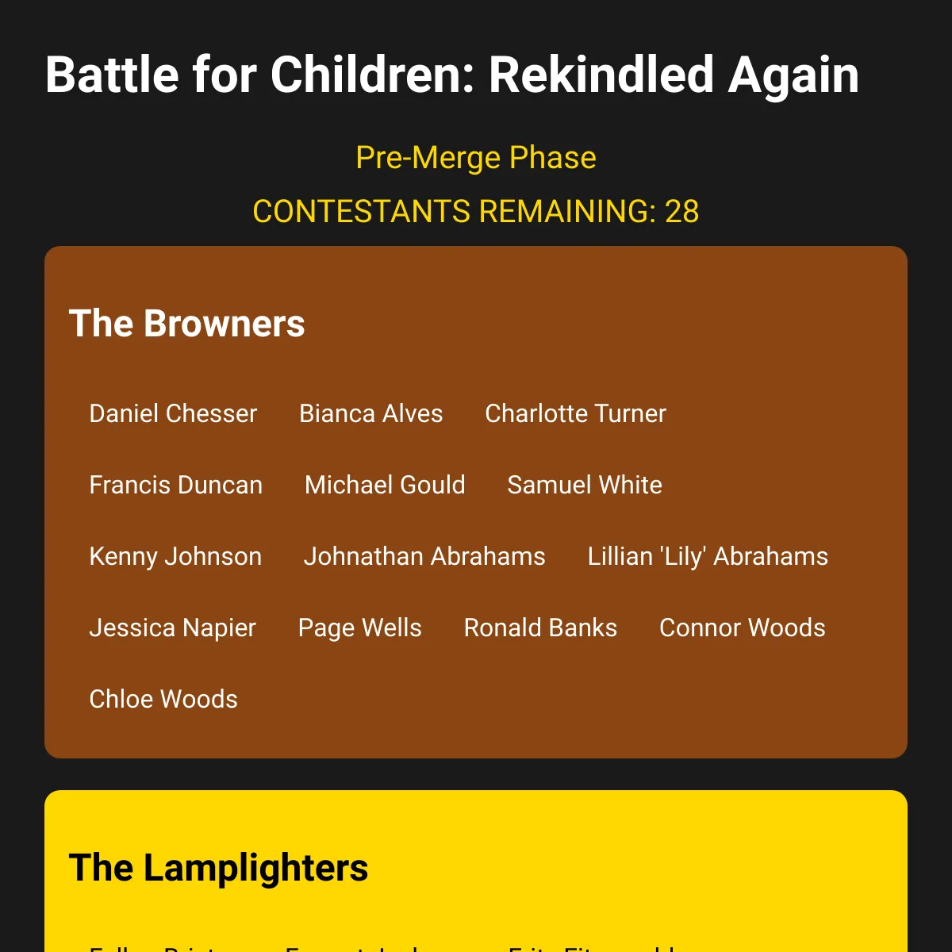Select Chloe Woods from The Browners
Viewport: 952px width, 952px height.
click(x=163, y=699)
